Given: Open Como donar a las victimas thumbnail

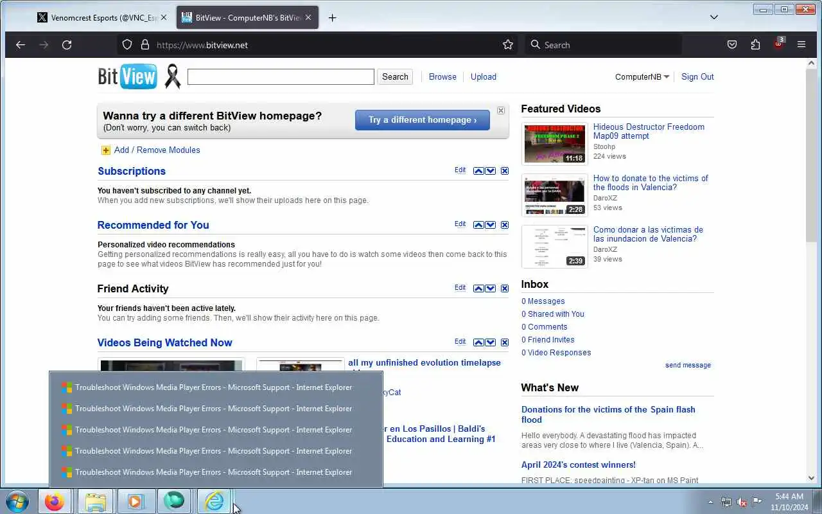Looking at the screenshot, I should 555,247.
